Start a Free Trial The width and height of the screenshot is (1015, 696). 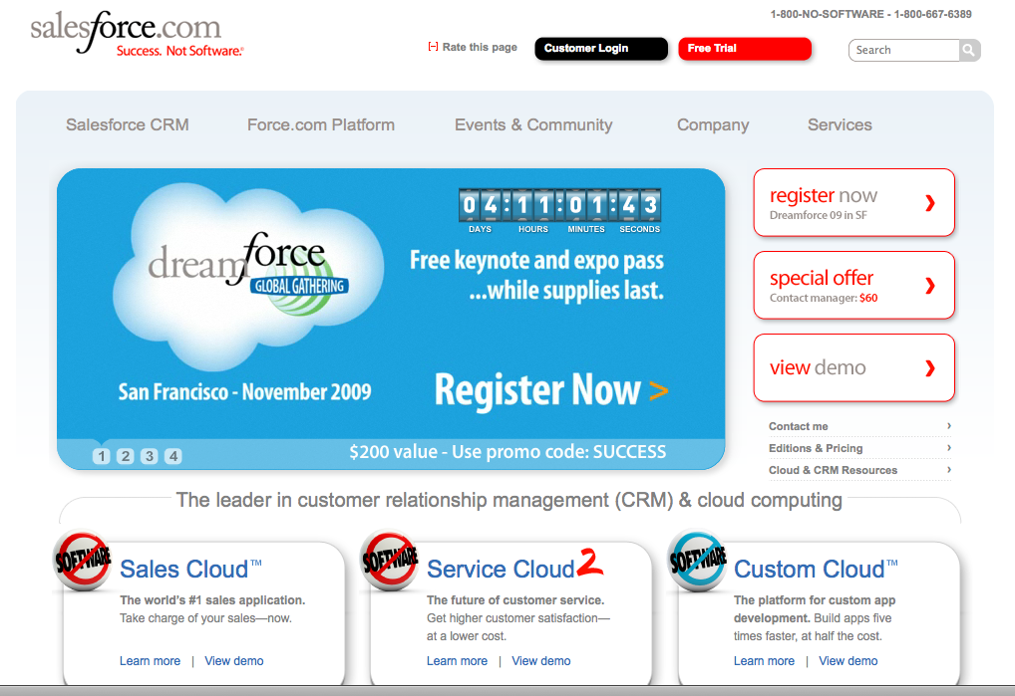tap(745, 49)
